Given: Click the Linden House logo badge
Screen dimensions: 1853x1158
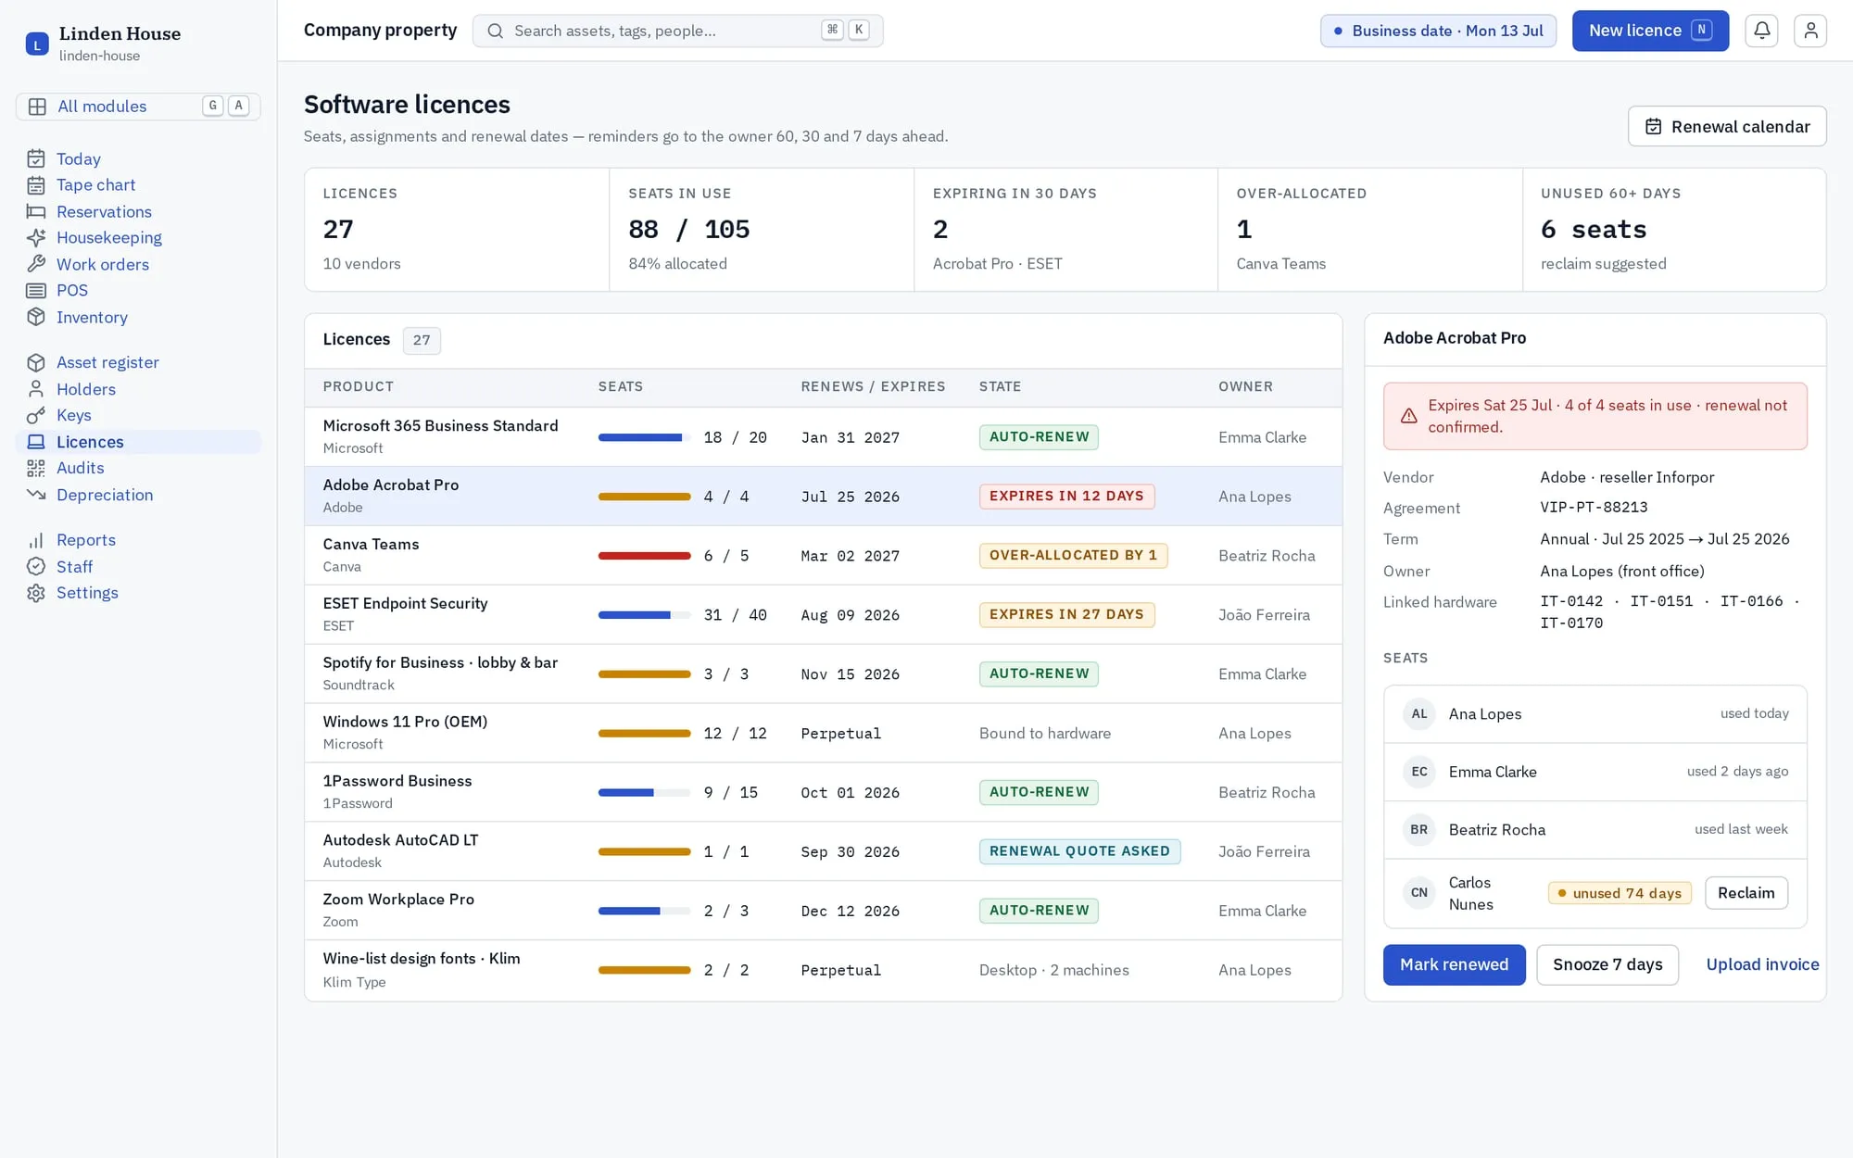Looking at the screenshot, I should pos(37,44).
